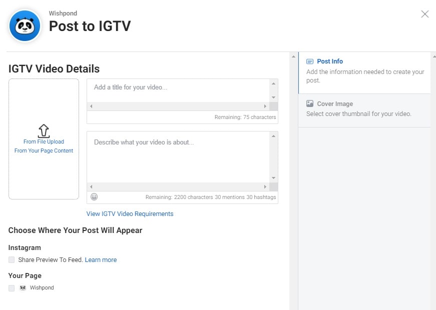Click title field scroll-up arrow

tap(273, 83)
